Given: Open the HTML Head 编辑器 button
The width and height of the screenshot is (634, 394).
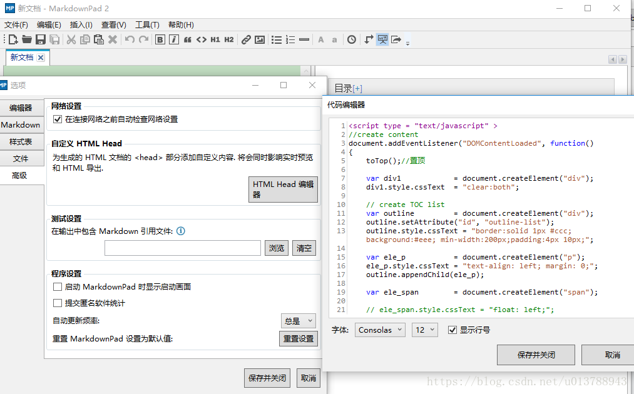Looking at the screenshot, I should (x=283, y=189).
